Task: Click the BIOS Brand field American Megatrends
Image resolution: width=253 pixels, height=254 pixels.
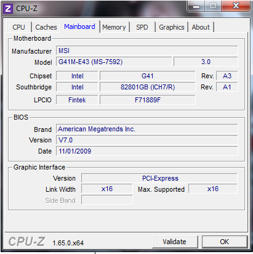Action: tap(147, 129)
